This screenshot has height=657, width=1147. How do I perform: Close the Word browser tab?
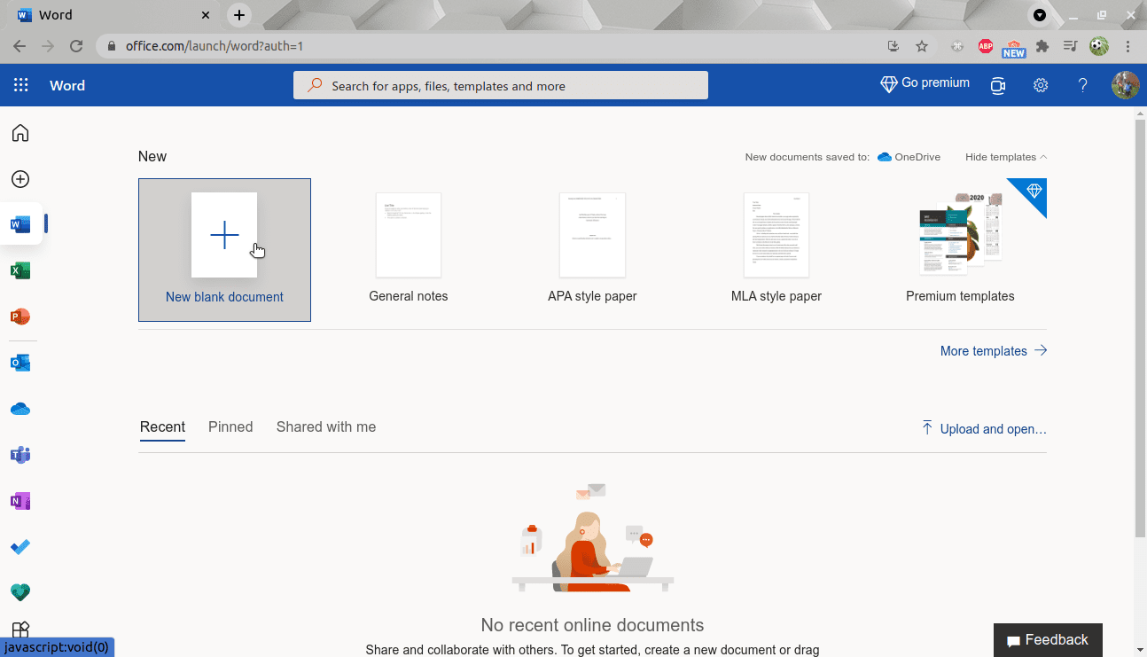(206, 15)
